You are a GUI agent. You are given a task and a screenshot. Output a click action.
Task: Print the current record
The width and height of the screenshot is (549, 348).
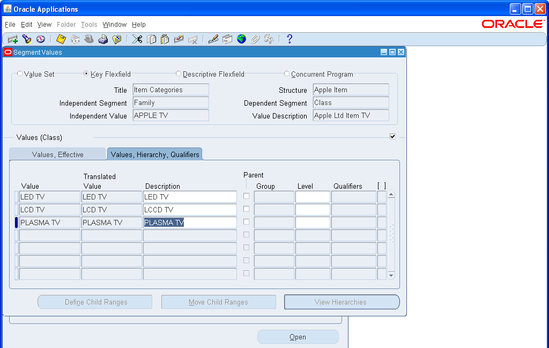(103, 39)
